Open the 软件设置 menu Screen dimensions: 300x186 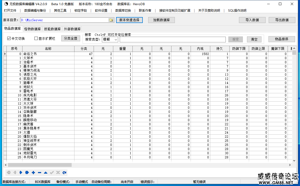click(x=101, y=11)
